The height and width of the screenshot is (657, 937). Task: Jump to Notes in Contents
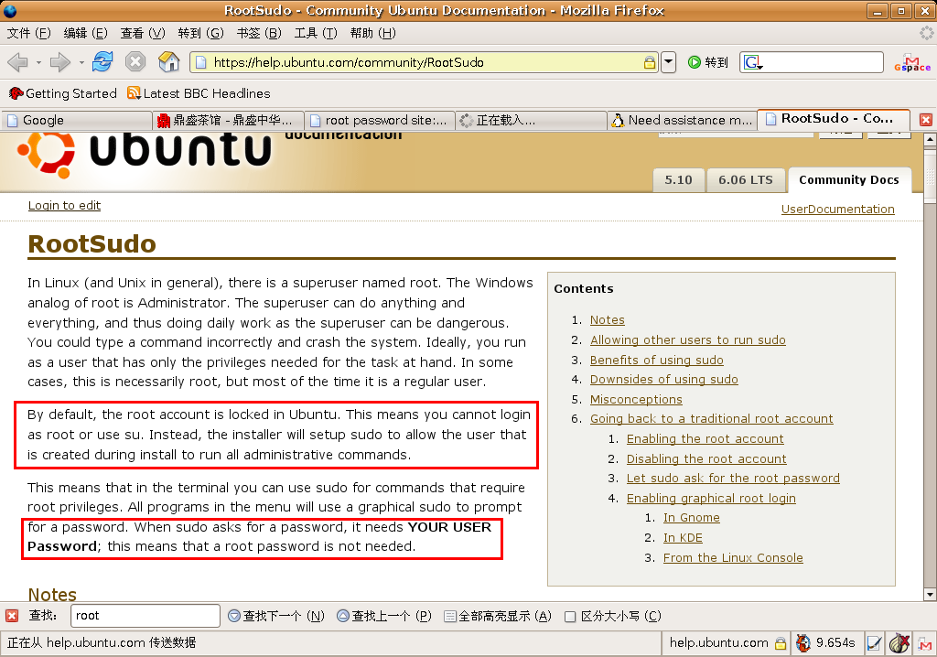point(608,320)
